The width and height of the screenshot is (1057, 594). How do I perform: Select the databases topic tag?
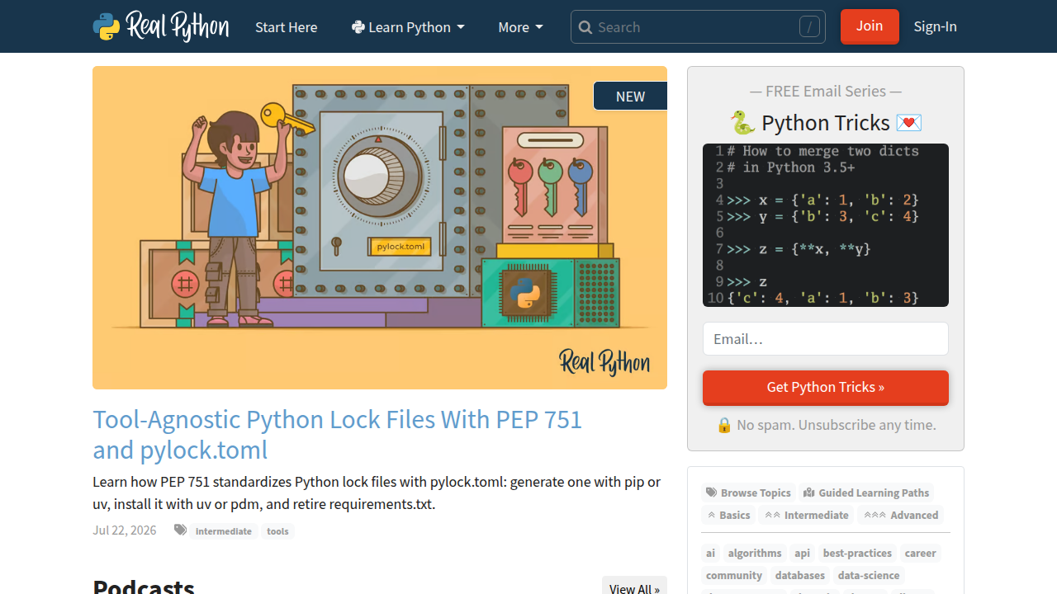800,576
